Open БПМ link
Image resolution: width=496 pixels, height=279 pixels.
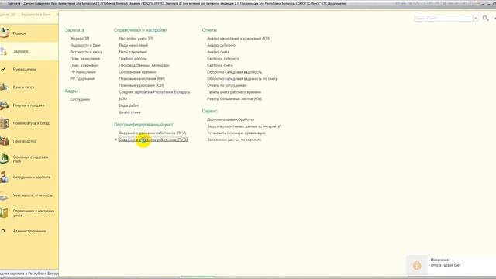click(x=123, y=98)
